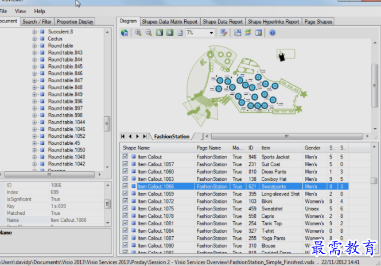381x266 pixels.
Task: Click the Name property value Item Callout.1066
Action: (x=68, y=220)
